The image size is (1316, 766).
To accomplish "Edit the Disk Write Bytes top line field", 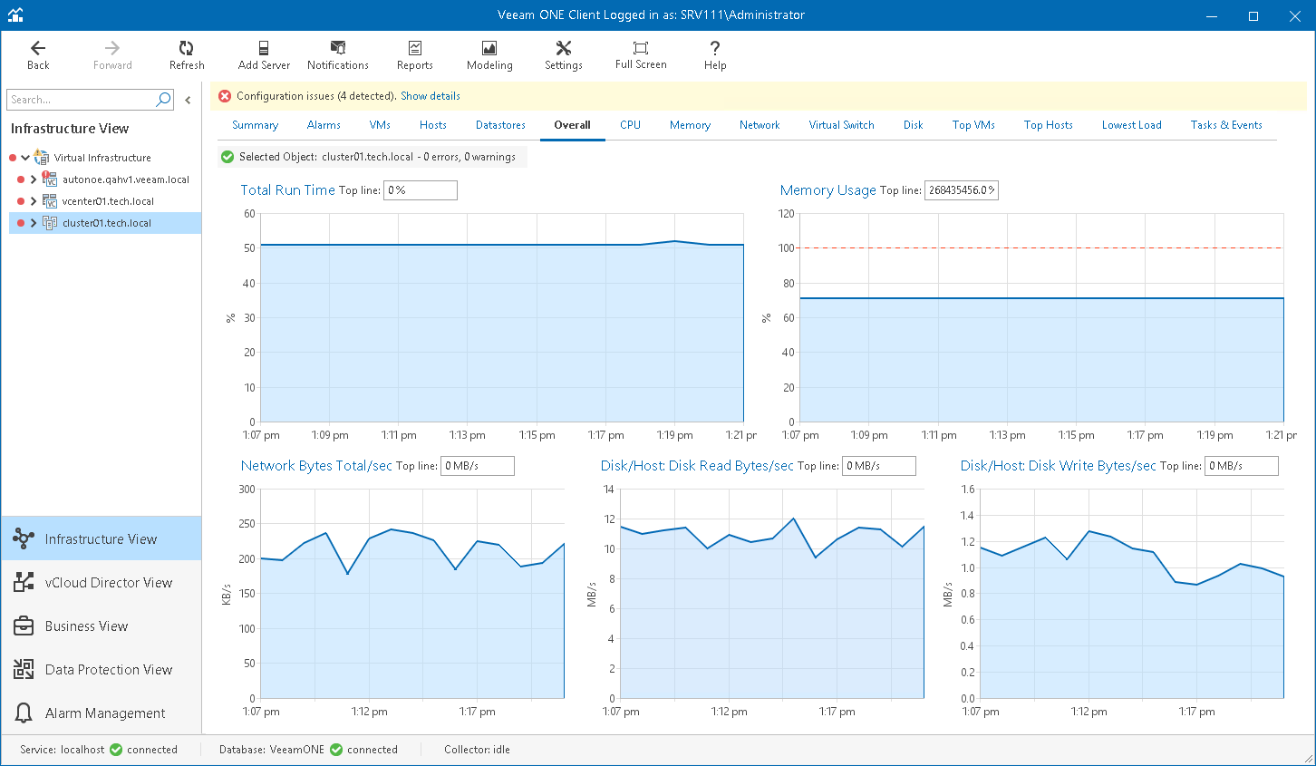I will point(1242,466).
